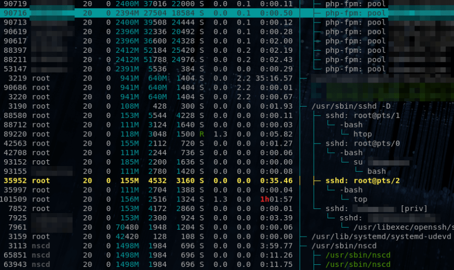Select root process row PID 3190
454x270 pixels.
coord(227,106)
